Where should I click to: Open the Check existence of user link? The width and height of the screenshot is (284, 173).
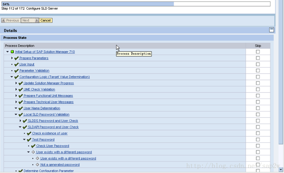pyautogui.click(x=50, y=133)
